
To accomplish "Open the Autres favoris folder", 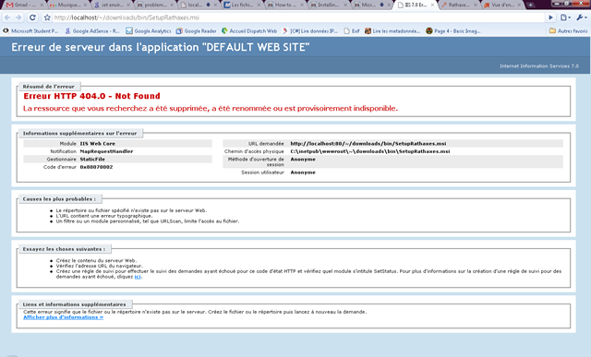I will [x=569, y=30].
